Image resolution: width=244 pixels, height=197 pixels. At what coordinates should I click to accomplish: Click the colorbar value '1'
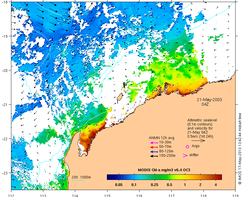click(x=185, y=185)
